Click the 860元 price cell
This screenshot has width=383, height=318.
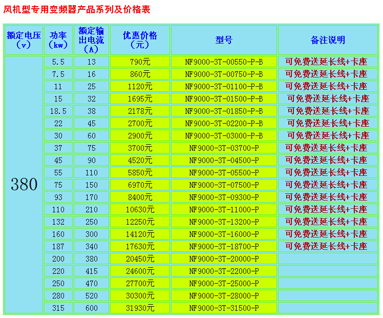tap(140, 74)
